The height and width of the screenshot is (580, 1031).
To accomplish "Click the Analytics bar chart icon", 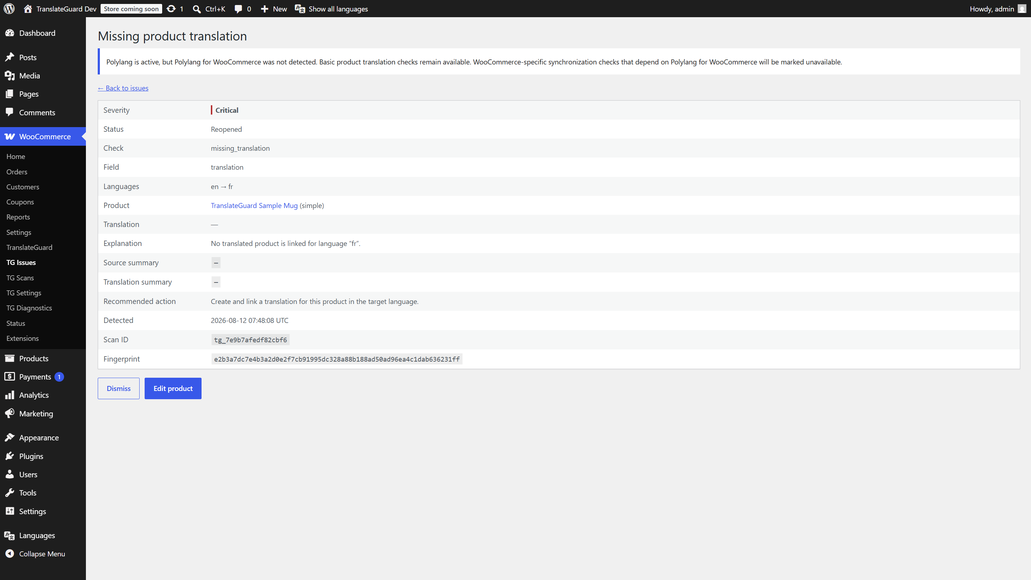I will 10,395.
